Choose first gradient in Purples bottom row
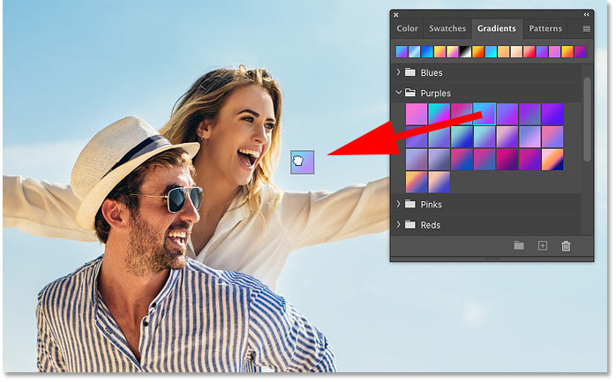This screenshot has width=616, height=382. pos(416,182)
